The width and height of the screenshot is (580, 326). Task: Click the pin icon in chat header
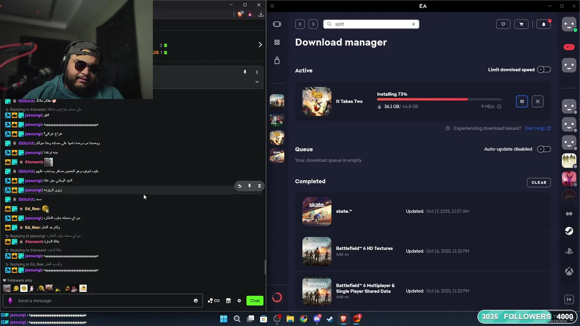(x=245, y=72)
